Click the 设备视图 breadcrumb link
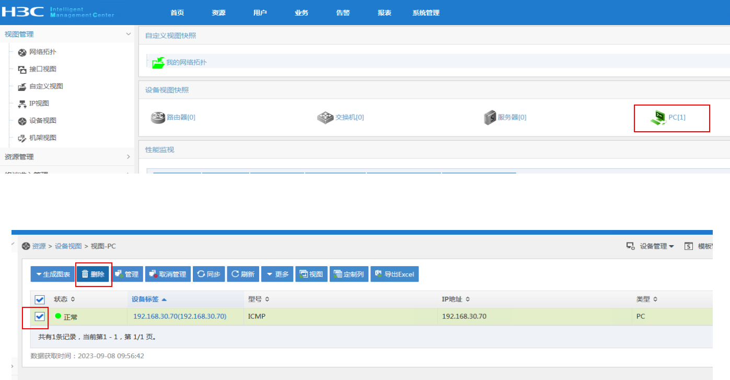 tap(68, 246)
